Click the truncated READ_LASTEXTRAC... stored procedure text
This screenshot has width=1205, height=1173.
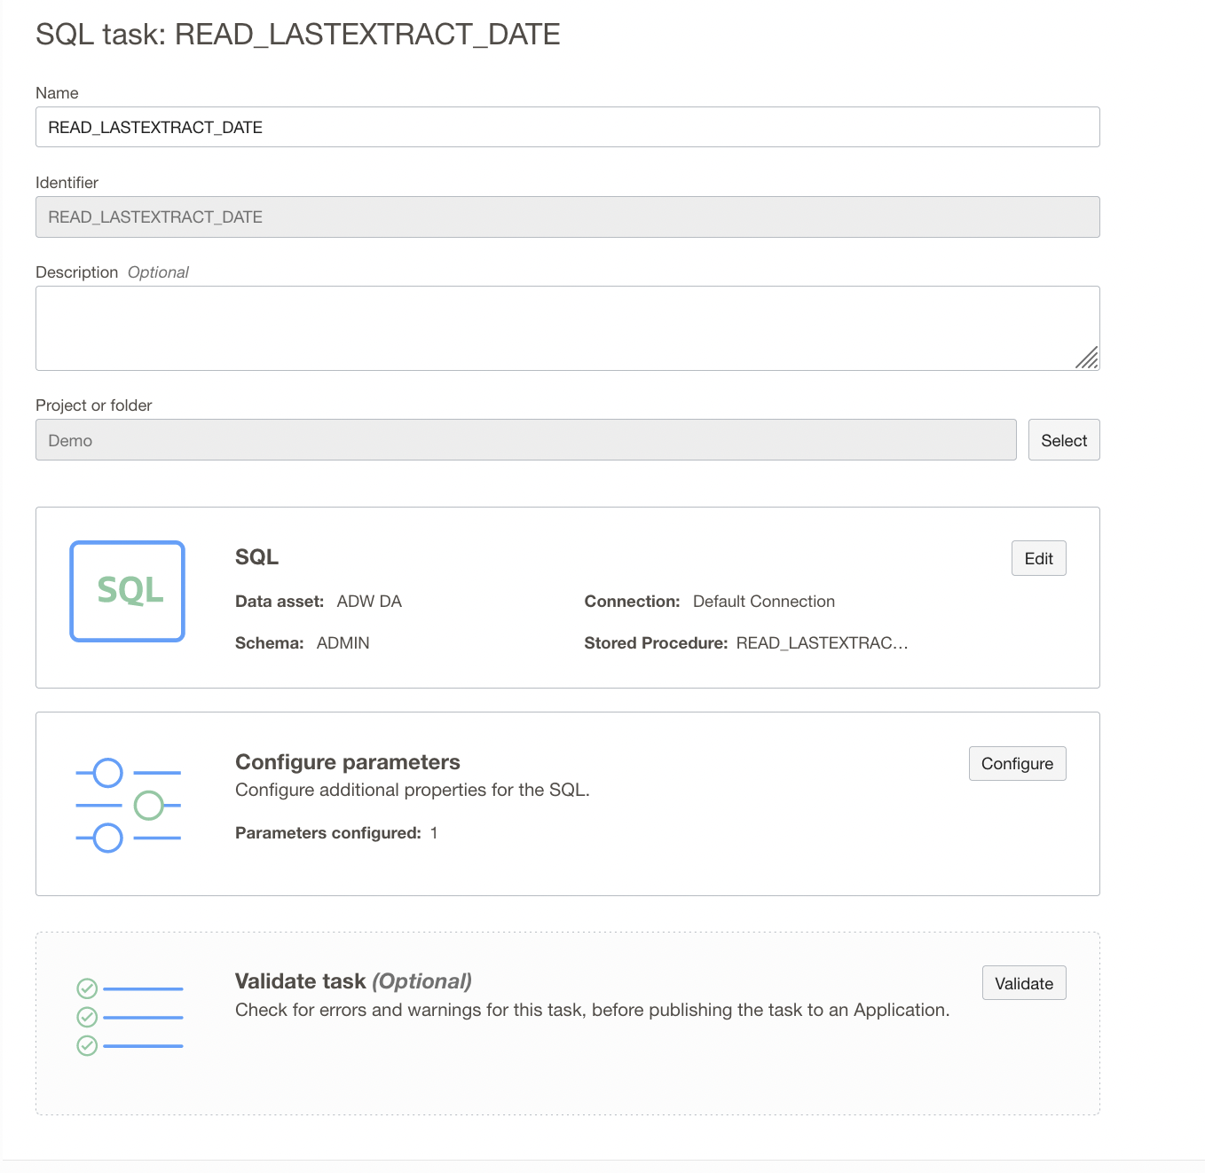[822, 642]
